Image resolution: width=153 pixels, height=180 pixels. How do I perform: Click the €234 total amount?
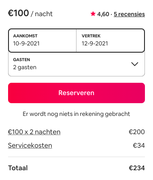(137, 168)
